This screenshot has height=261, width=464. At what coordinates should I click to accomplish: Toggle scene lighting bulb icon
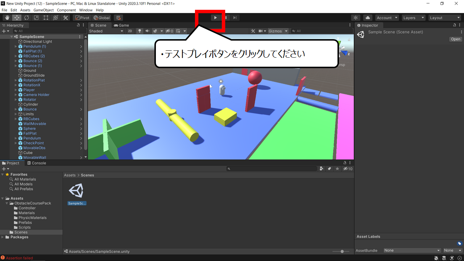pos(140,31)
